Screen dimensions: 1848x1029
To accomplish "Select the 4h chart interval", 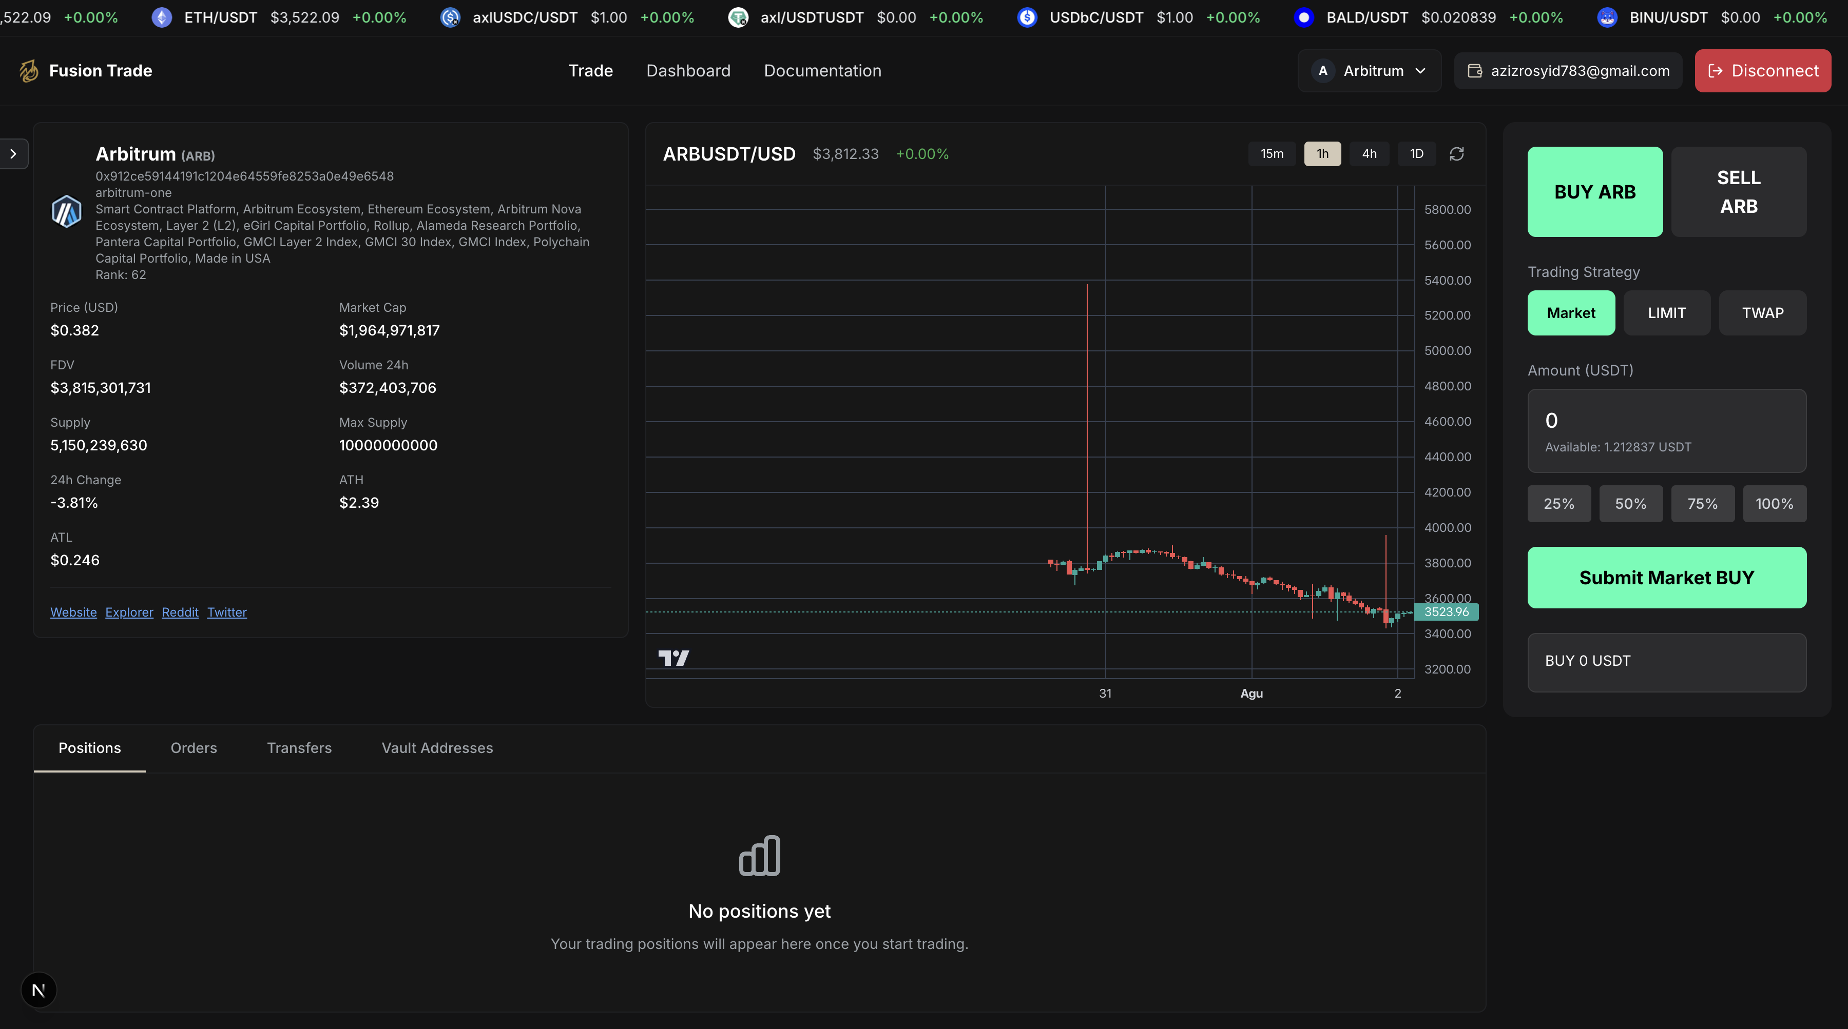I will 1369,153.
